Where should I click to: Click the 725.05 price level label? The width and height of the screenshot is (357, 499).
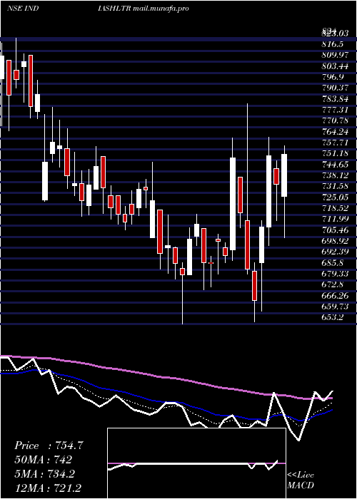[x=335, y=197]
